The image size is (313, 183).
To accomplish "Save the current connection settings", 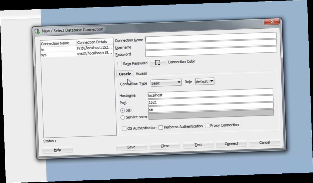I will point(131,147).
